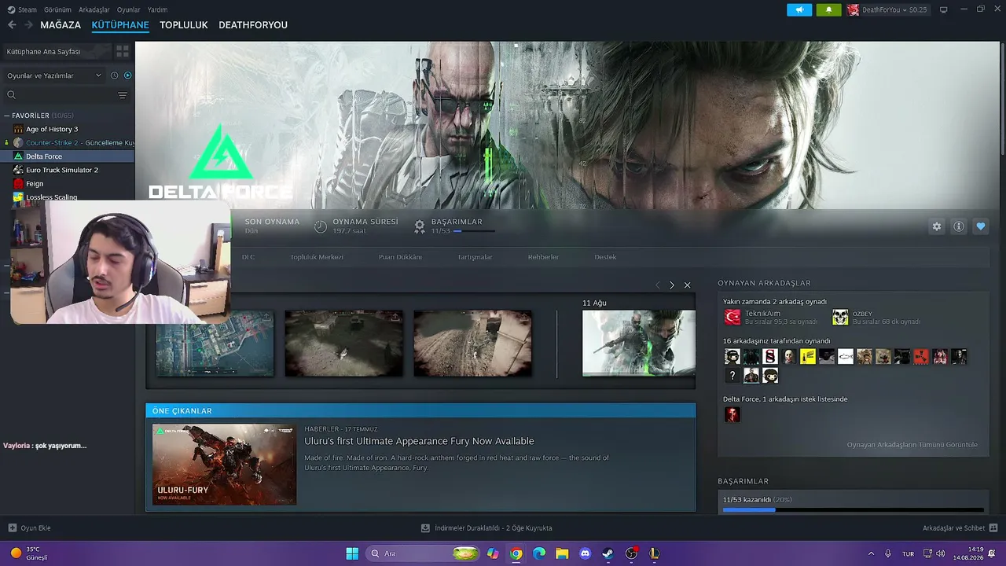1006x566 pixels.
Task: Switch to the TOPLULUK tab
Action: pyautogui.click(x=184, y=25)
